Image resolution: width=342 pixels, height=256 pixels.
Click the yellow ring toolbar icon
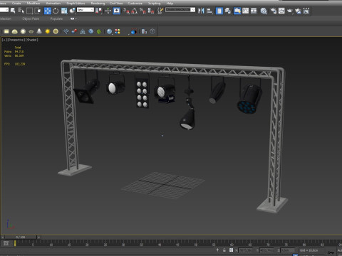click(56, 31)
